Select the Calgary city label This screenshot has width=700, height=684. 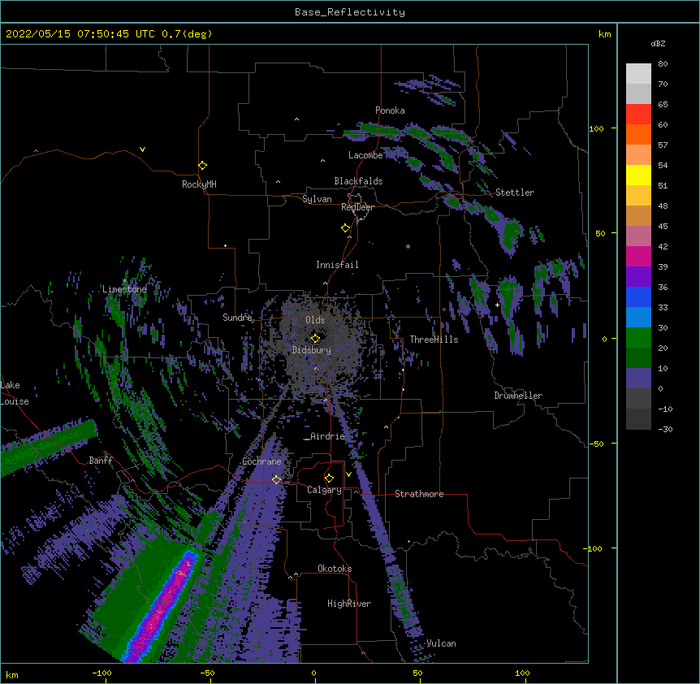point(325,490)
